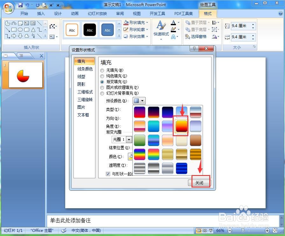This screenshot has width=285, height=236.
Task: Choose the Rainbow preset gradient swatch
Action: (x=139, y=154)
